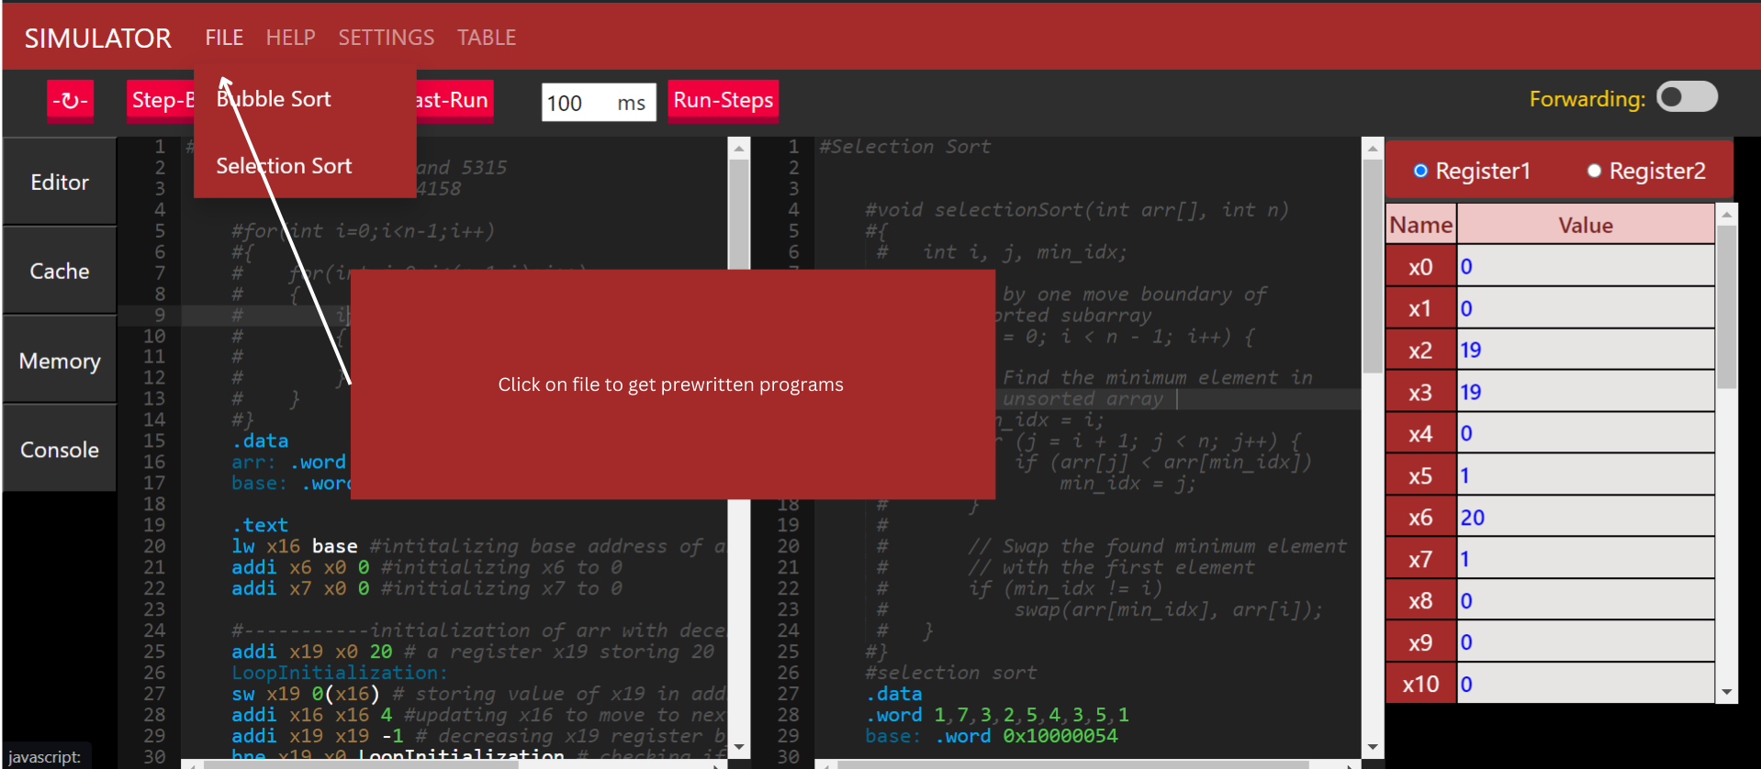
Task: Switch to the Cache tab
Action: [60, 272]
